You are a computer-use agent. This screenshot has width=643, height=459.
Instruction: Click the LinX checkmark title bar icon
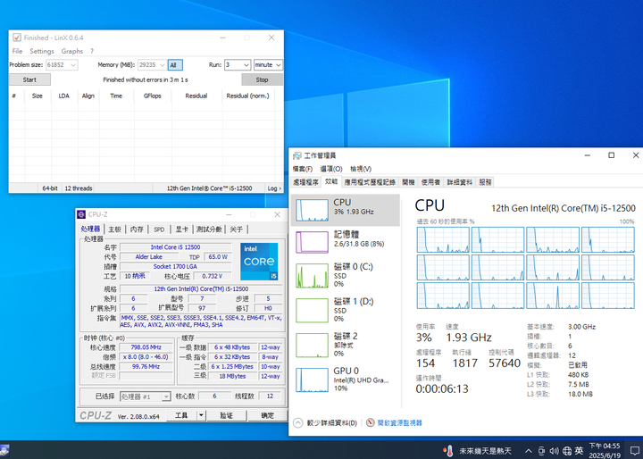(x=17, y=38)
